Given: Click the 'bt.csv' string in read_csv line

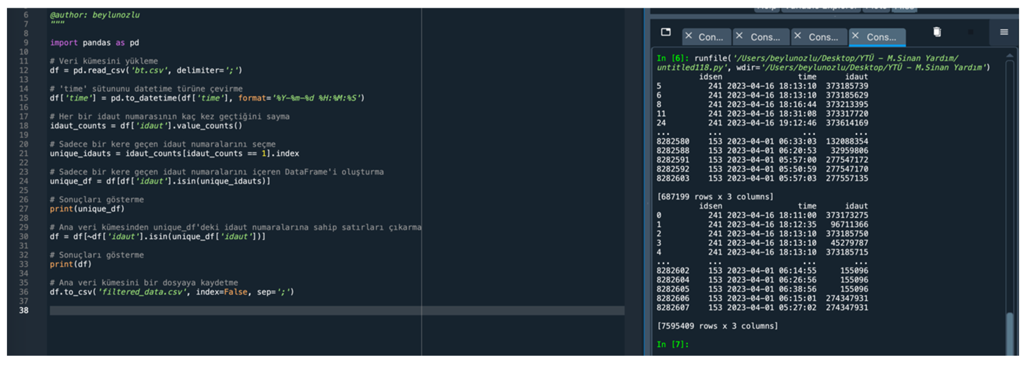Looking at the screenshot, I should [x=150, y=70].
